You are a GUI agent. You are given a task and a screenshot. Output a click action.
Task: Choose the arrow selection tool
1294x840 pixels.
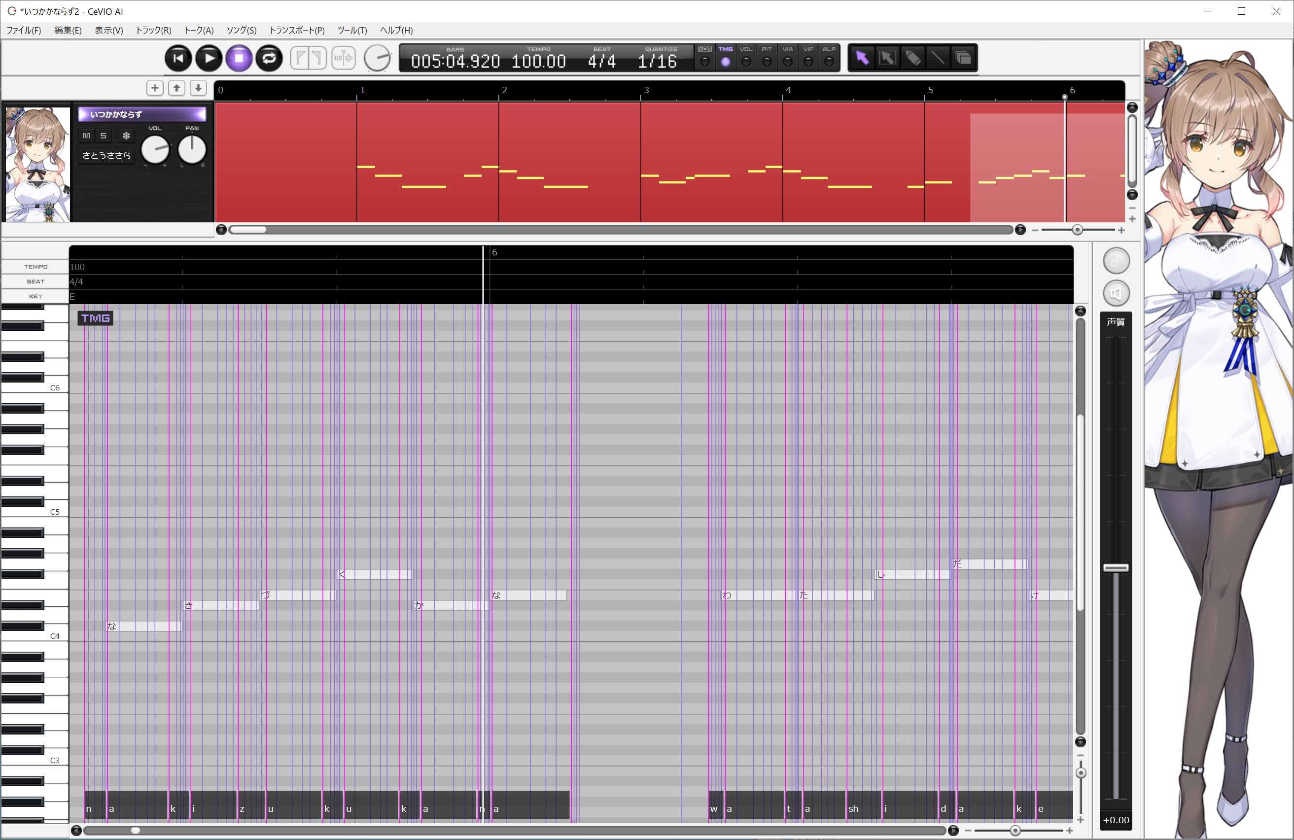862,58
